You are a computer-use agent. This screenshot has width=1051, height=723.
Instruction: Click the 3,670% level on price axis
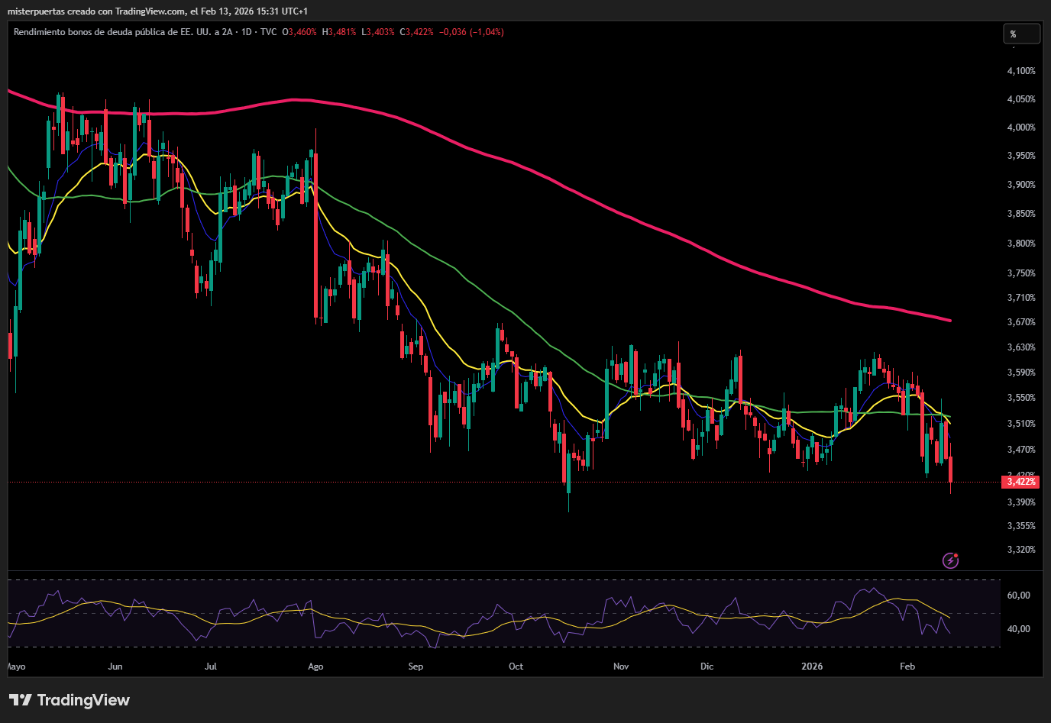1021,322
